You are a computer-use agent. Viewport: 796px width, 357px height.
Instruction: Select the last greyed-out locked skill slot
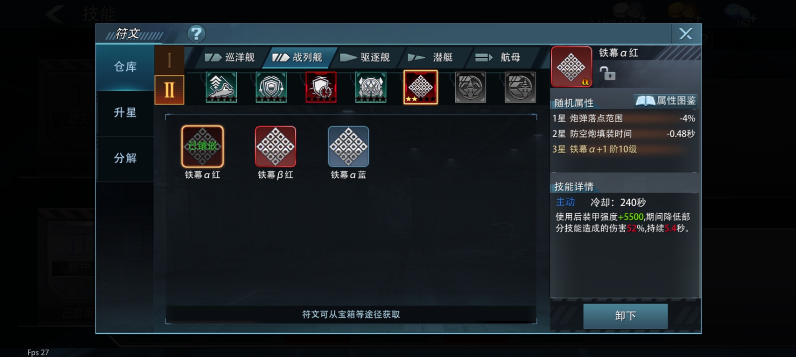point(520,87)
